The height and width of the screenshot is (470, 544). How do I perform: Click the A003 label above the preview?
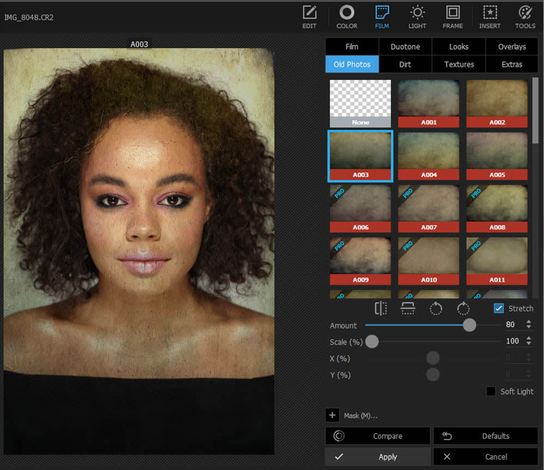click(x=139, y=44)
